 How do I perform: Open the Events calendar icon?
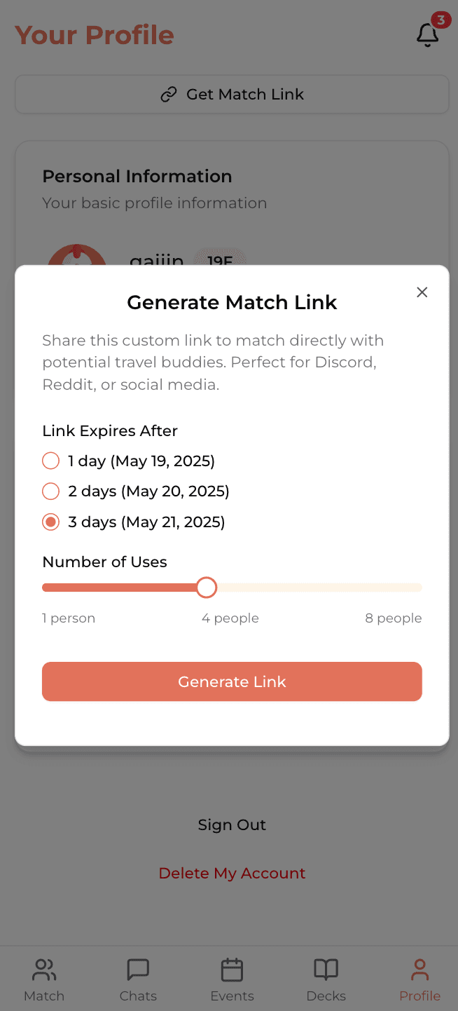pyautogui.click(x=232, y=970)
